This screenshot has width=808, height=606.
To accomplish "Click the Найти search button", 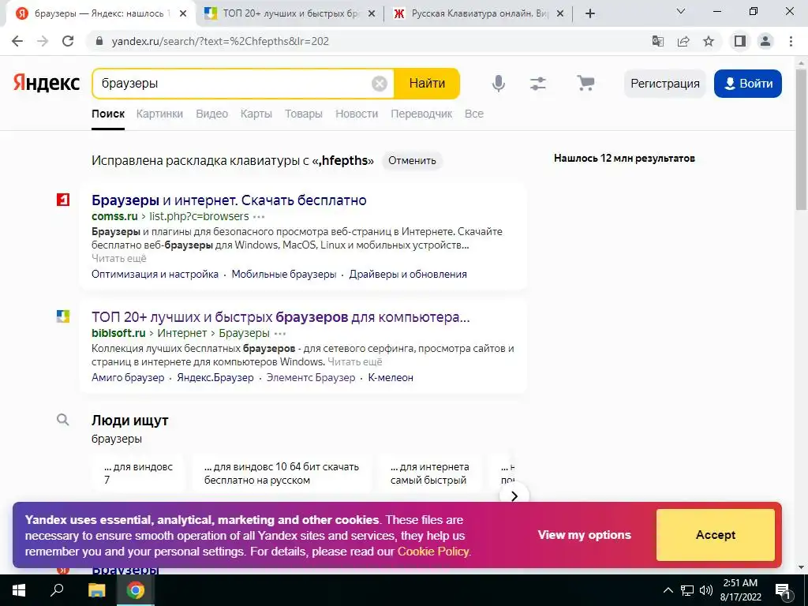I will tap(427, 84).
